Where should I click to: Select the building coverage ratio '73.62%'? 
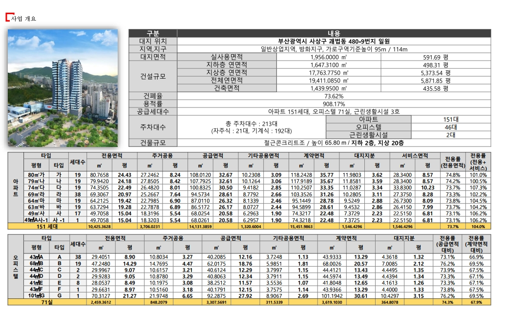click(x=334, y=96)
